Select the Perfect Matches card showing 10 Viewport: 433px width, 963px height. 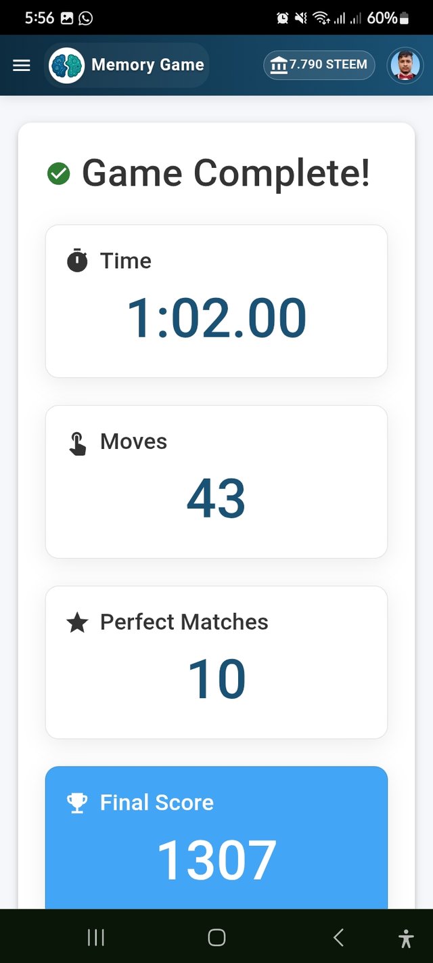pyautogui.click(x=216, y=662)
